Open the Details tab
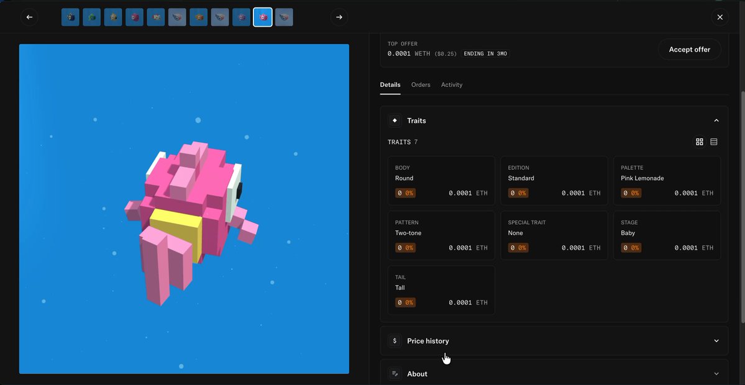 (390, 85)
